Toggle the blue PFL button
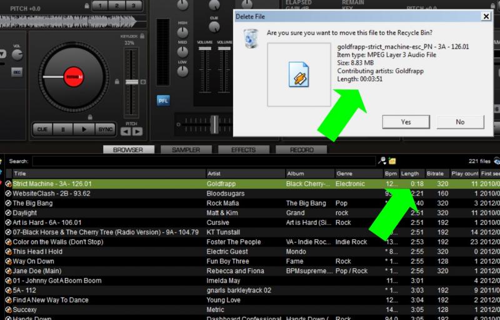Screen dimensions: 500x320 point(163,101)
